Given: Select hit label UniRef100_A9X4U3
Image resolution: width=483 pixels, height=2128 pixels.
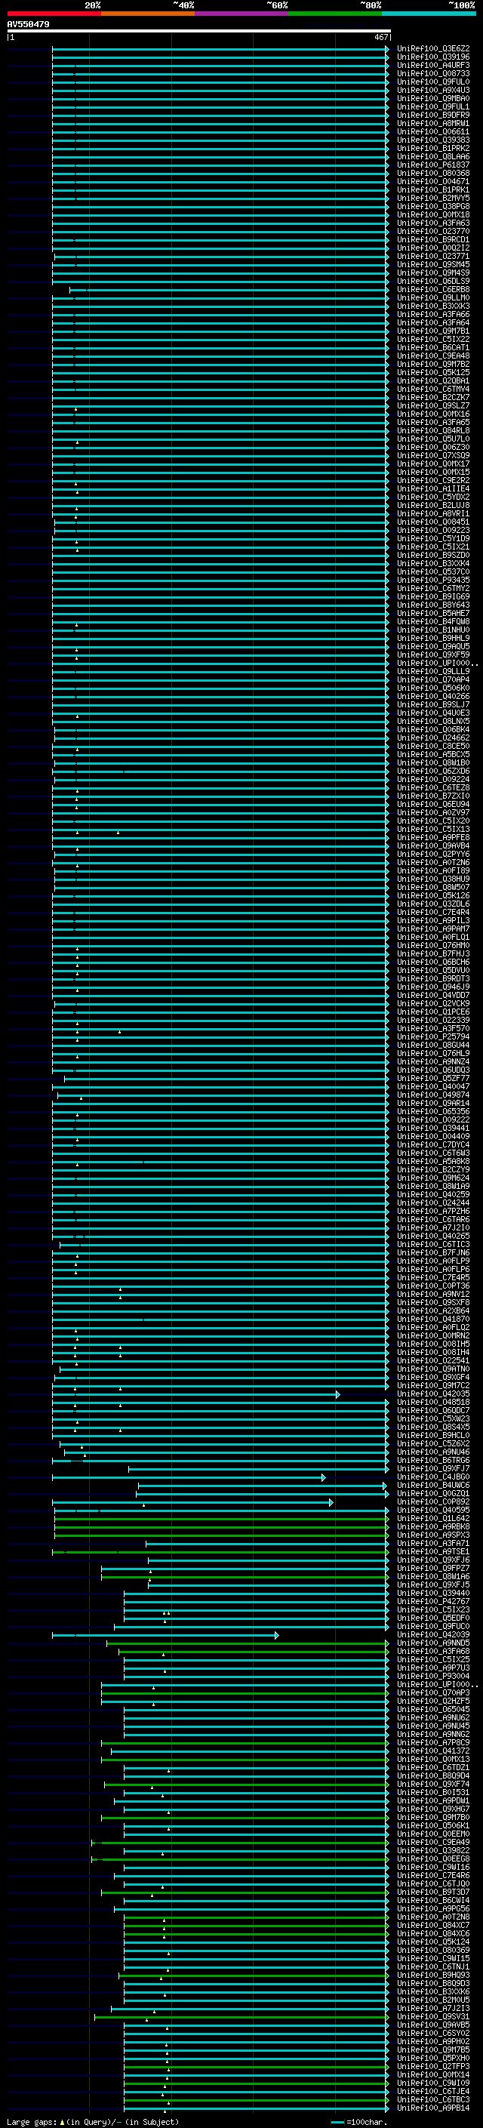Looking at the screenshot, I should 433,90.
